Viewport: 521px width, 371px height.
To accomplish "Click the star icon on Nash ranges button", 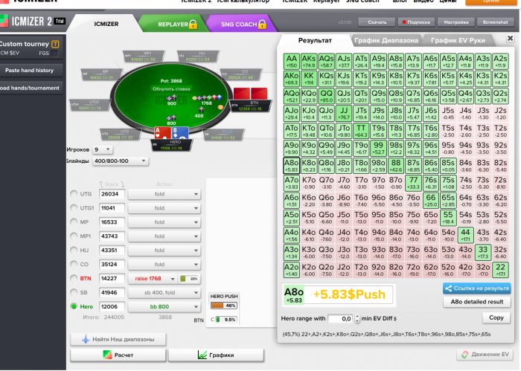I will pos(86,339).
